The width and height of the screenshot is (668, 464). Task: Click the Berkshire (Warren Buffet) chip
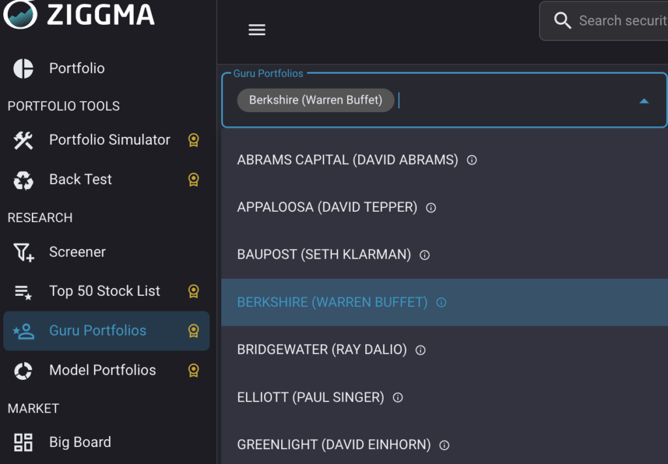(x=315, y=100)
